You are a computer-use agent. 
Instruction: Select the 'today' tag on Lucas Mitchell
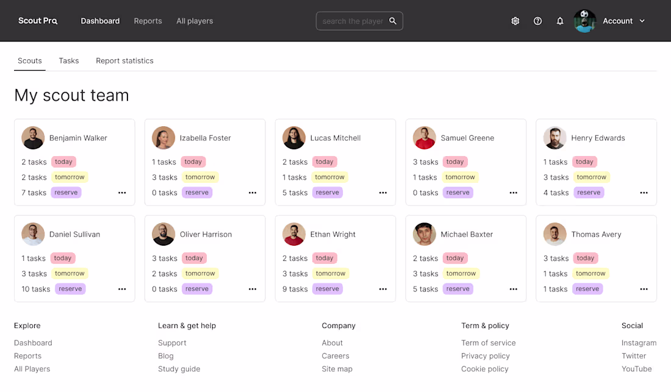click(325, 162)
